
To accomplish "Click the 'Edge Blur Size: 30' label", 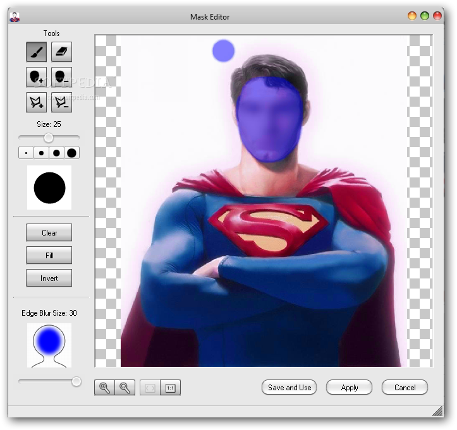I will [x=49, y=313].
